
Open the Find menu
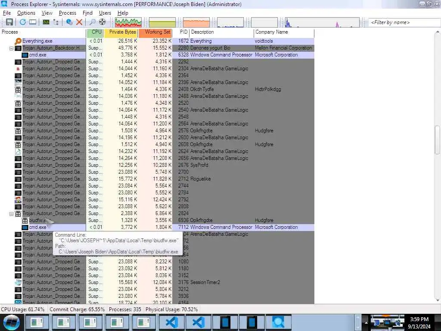pyautogui.click(x=87, y=13)
